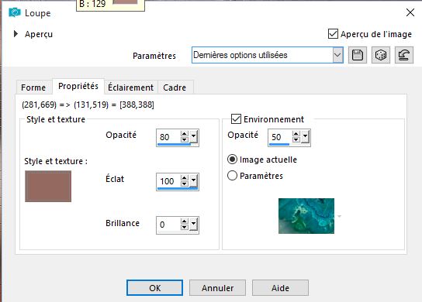
Task: Click the save preset floppy disk icon
Action: [x=357, y=55]
